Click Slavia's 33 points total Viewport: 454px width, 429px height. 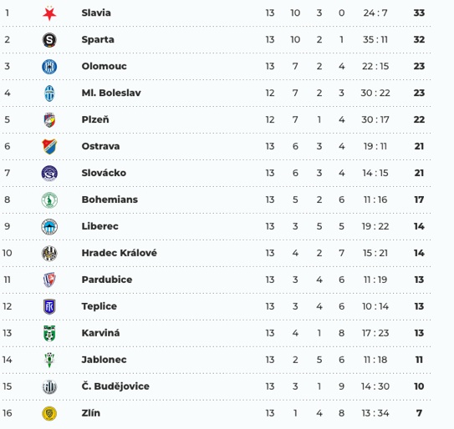click(x=419, y=13)
